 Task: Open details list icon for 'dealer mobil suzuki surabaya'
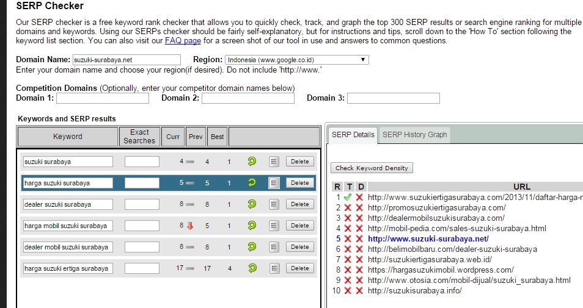274,247
